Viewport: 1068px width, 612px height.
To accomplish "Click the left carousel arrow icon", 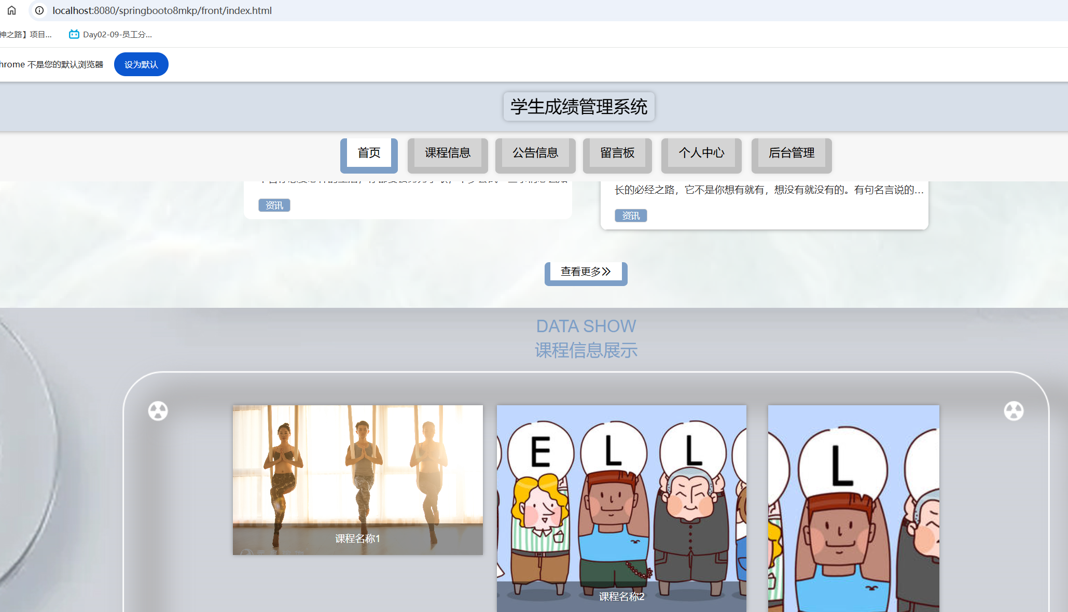I will click(x=158, y=411).
